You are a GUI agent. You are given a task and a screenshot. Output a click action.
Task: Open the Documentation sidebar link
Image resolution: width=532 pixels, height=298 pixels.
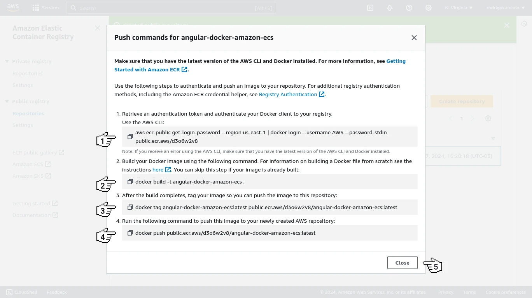coord(35,215)
